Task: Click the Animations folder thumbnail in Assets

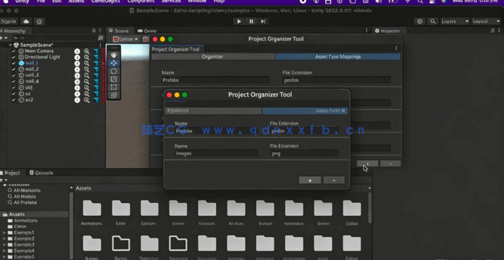Action: pos(92,208)
